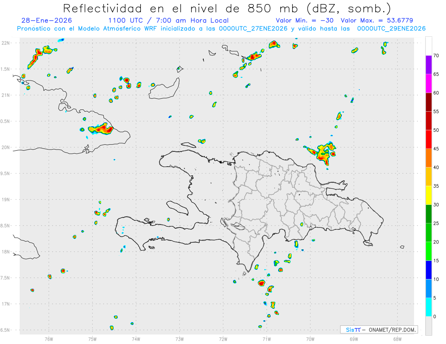Click the '19N' latitude label
Screen dimensions: 446x344
tap(6, 200)
